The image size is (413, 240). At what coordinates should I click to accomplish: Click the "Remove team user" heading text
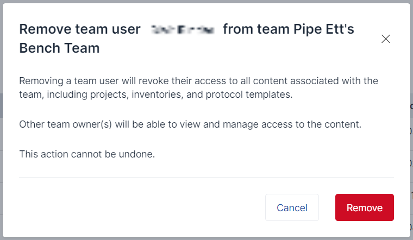pyautogui.click(x=80, y=29)
